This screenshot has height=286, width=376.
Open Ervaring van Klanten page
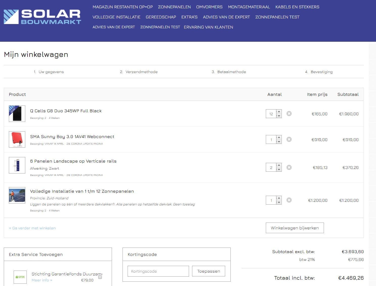coord(208,27)
